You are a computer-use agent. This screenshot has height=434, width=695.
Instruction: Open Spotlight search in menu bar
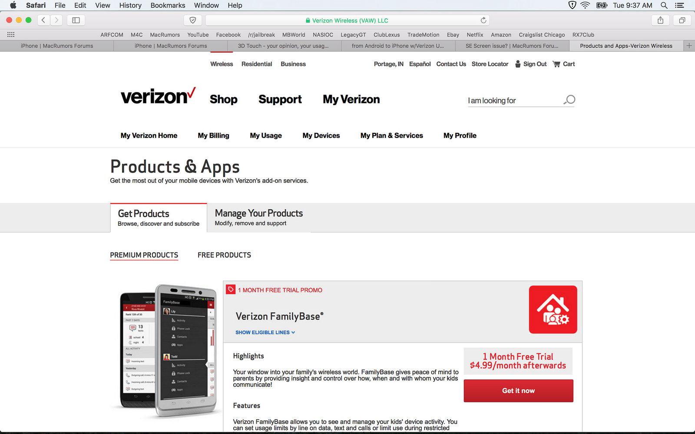tap(664, 5)
